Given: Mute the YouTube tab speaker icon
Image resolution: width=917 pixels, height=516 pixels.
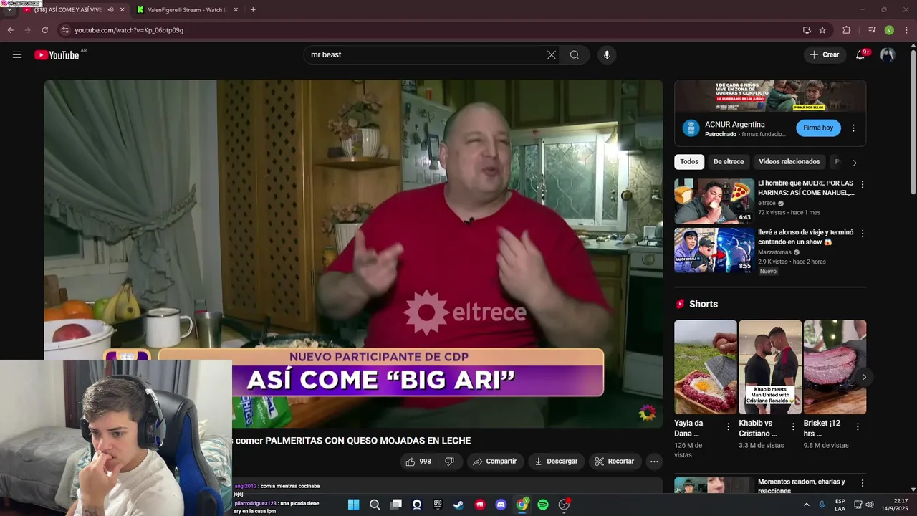Looking at the screenshot, I should pyautogui.click(x=110, y=10).
